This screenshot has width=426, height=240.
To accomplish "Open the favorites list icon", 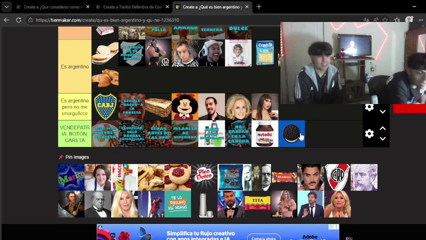I will coord(397,20).
